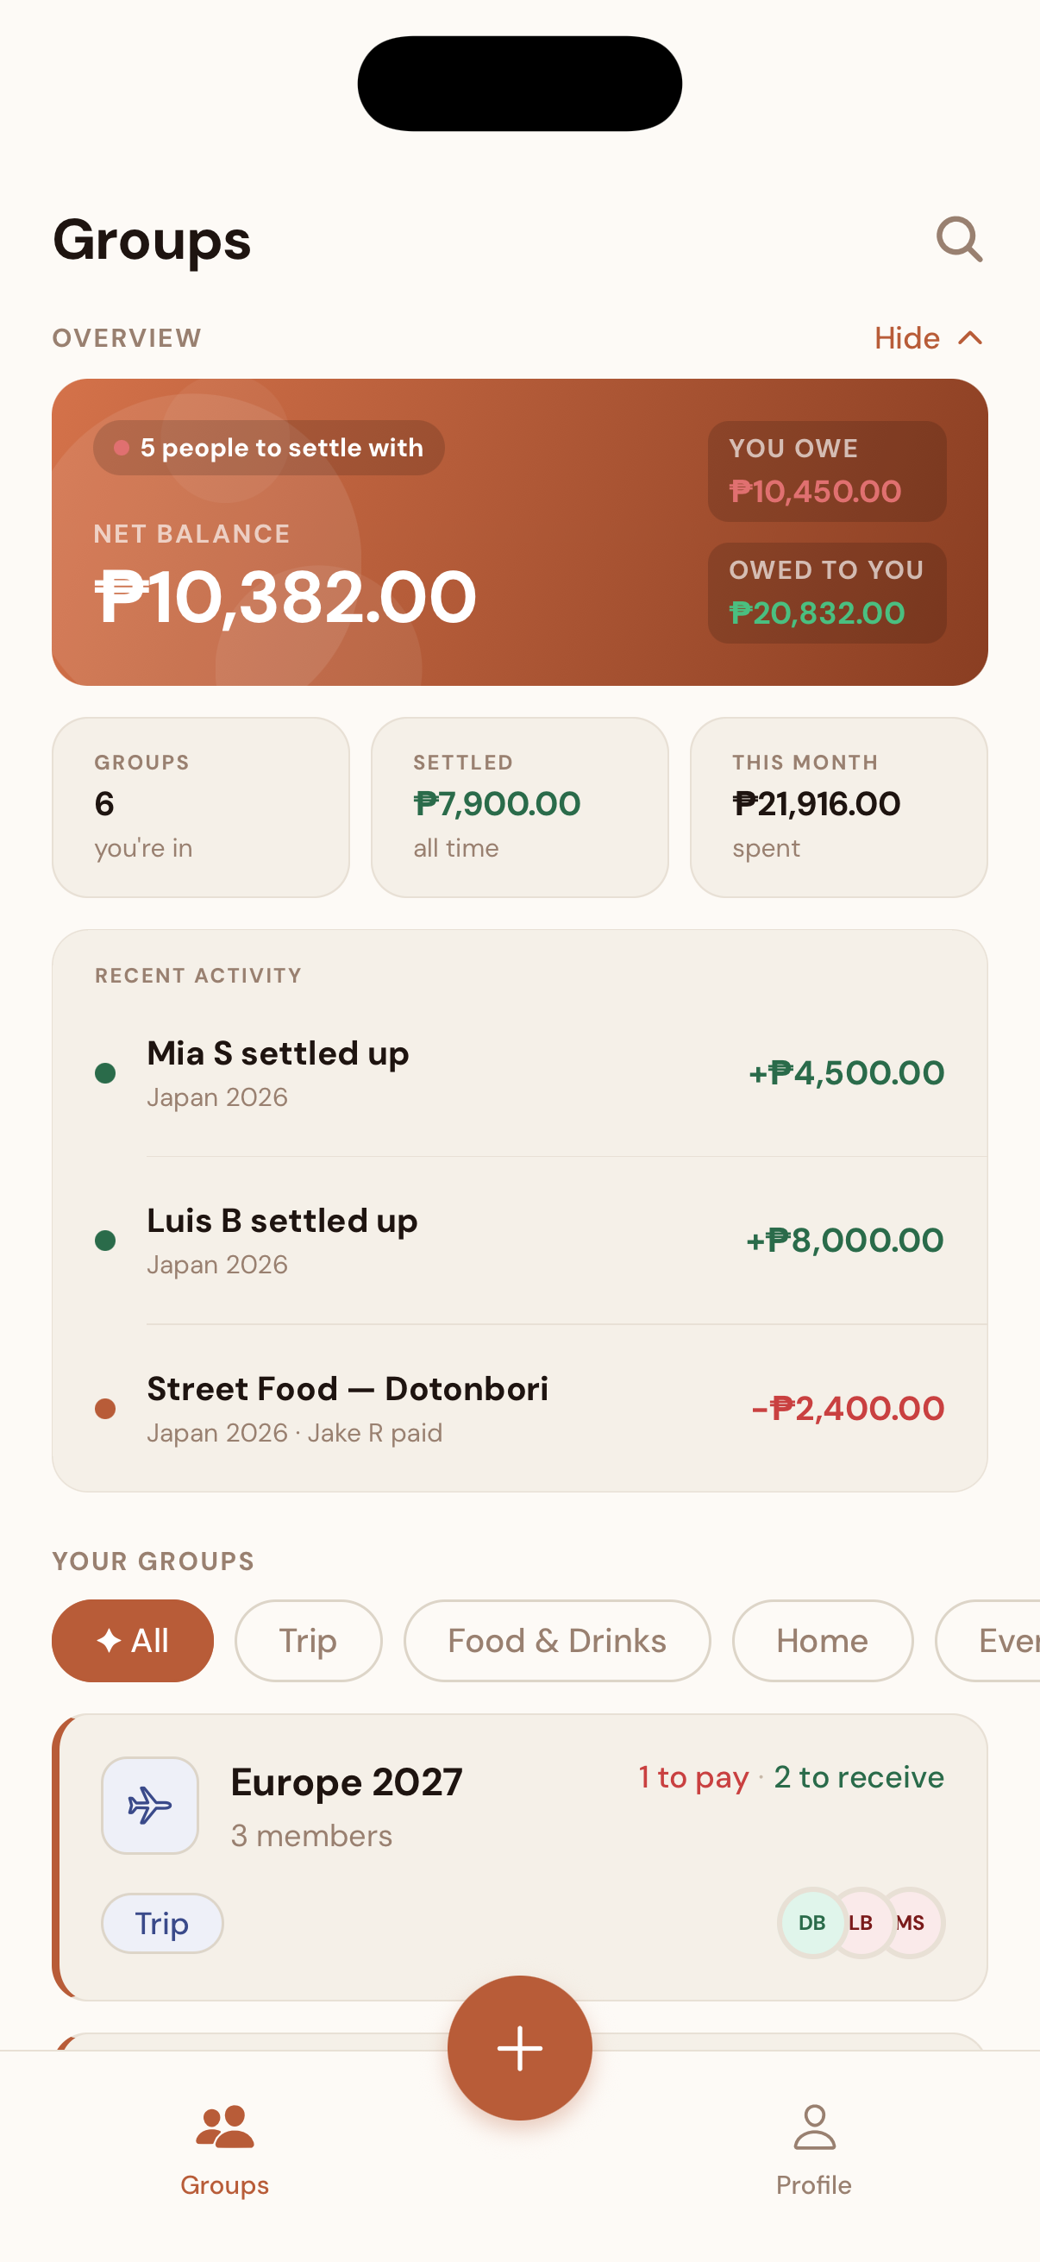This screenshot has height=2262, width=1040.
Task: Filter groups by Food & Drinks
Action: pyautogui.click(x=556, y=1640)
